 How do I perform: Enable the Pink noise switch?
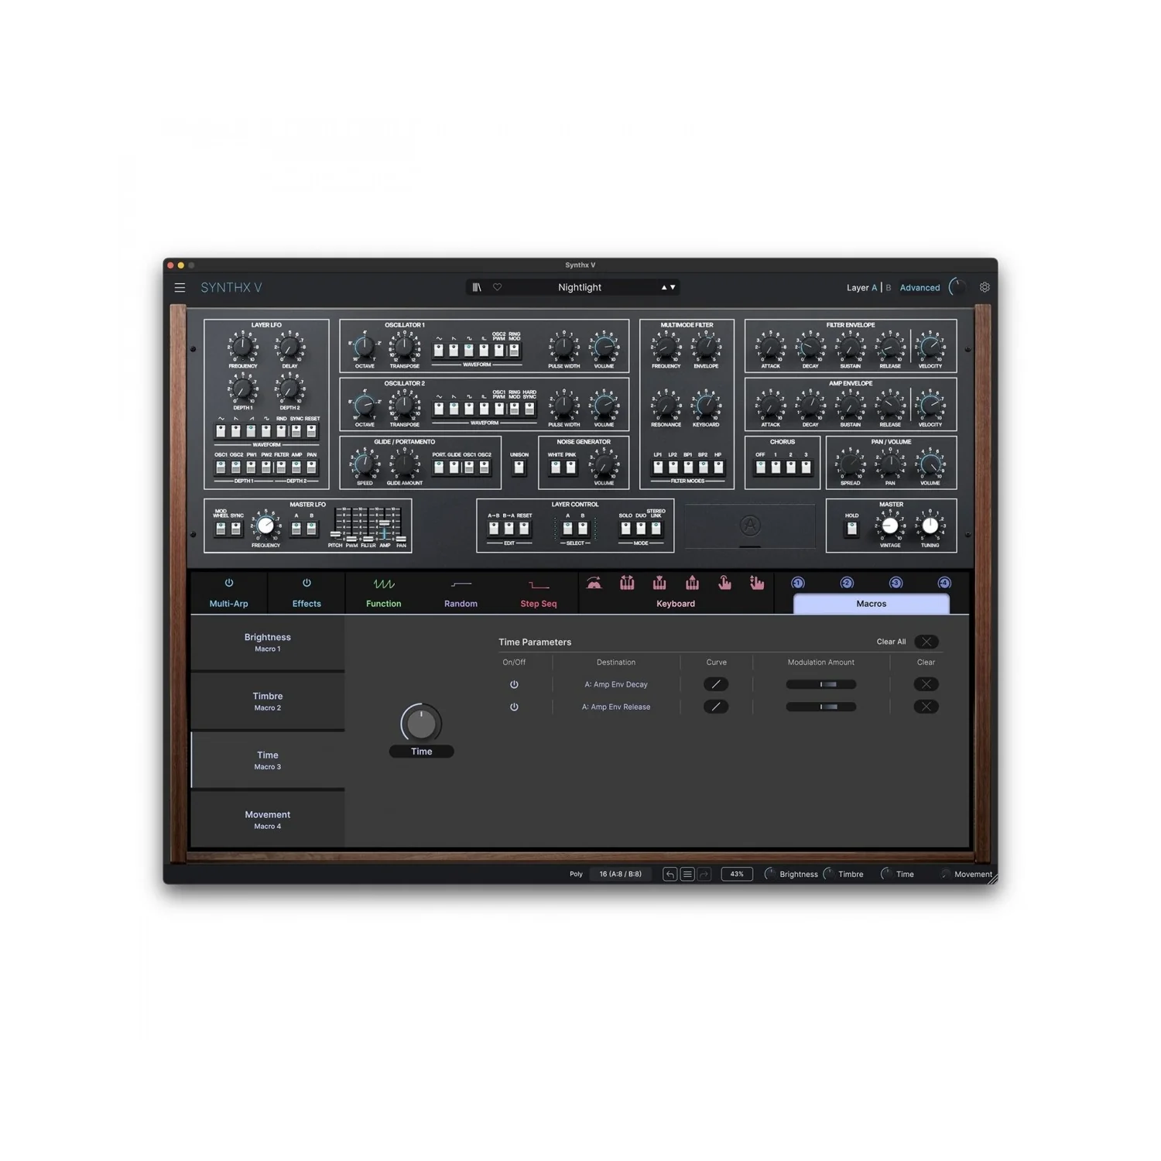click(571, 467)
